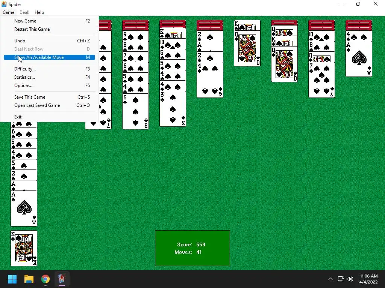
Task: Click the 7 of spades below the 10-8-Q cards
Action: (x=322, y=80)
